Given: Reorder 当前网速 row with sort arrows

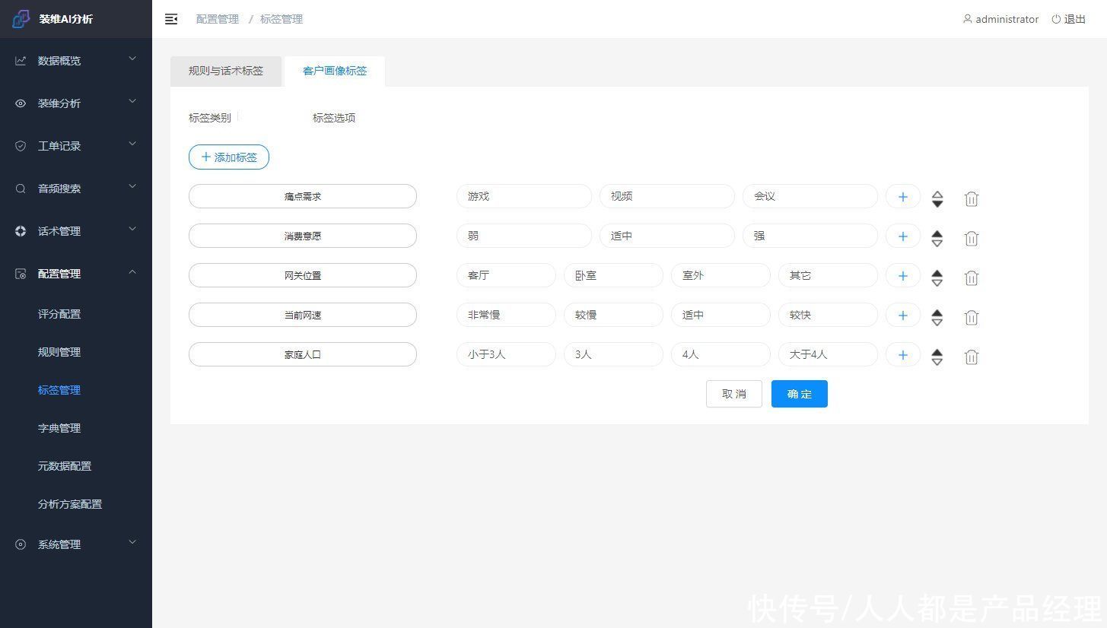Looking at the screenshot, I should pyautogui.click(x=937, y=317).
